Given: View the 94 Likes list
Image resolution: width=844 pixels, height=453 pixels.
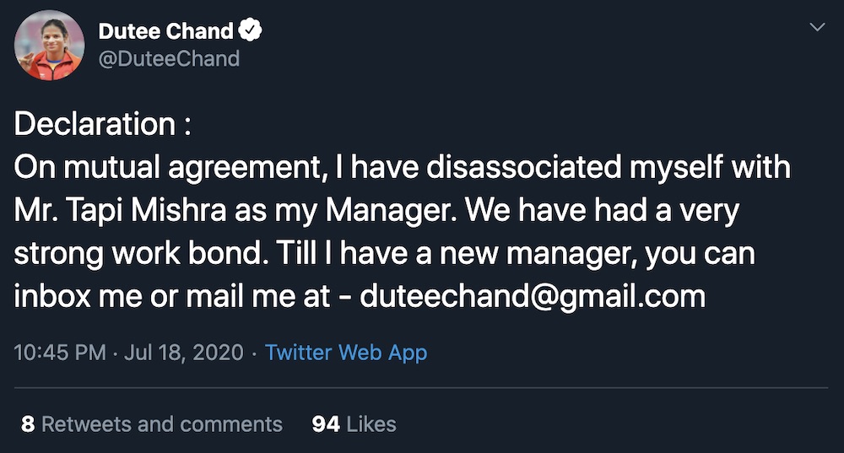Looking at the screenshot, I should point(354,423).
